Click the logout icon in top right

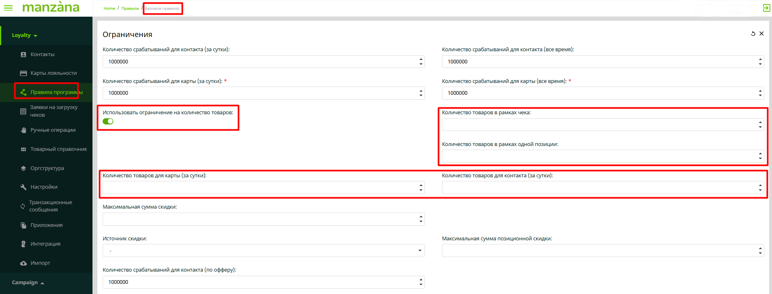(766, 8)
